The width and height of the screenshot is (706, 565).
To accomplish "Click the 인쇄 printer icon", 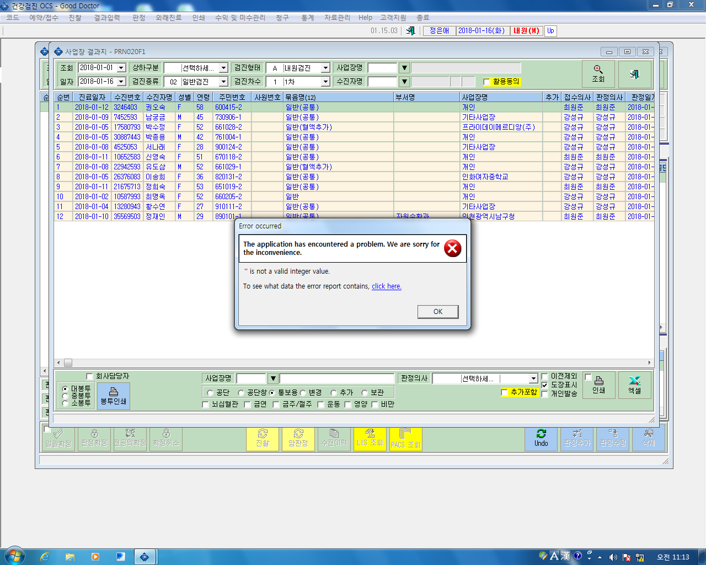I will tap(599, 385).
